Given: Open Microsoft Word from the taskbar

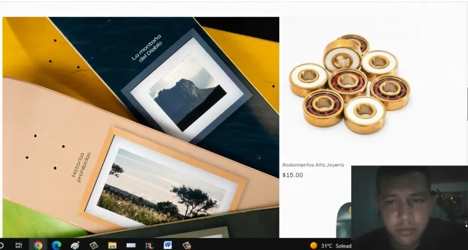Looking at the screenshot, I should coord(168,245).
